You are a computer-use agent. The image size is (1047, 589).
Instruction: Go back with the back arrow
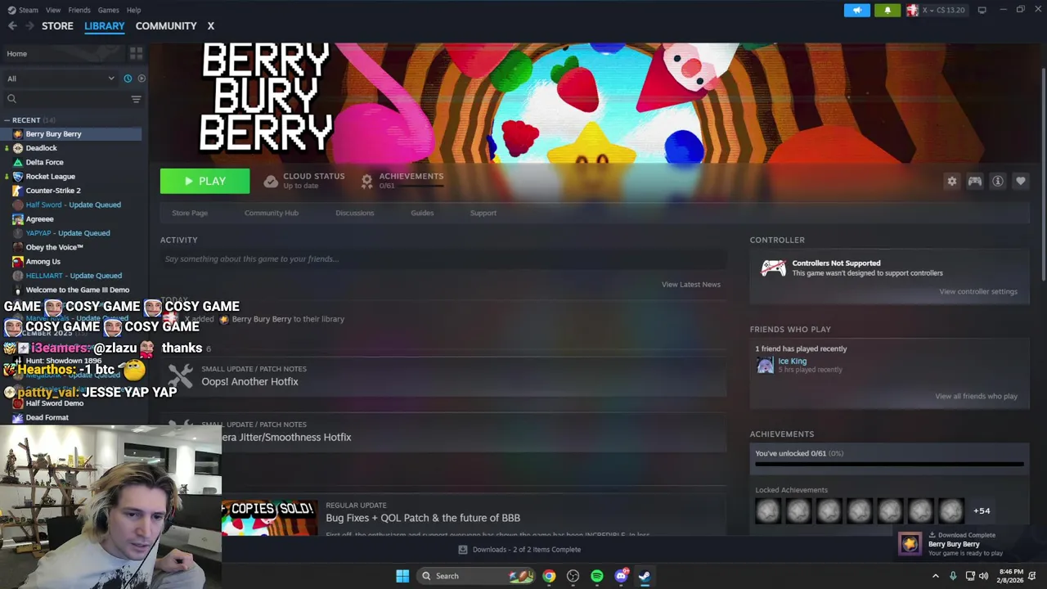12,26
